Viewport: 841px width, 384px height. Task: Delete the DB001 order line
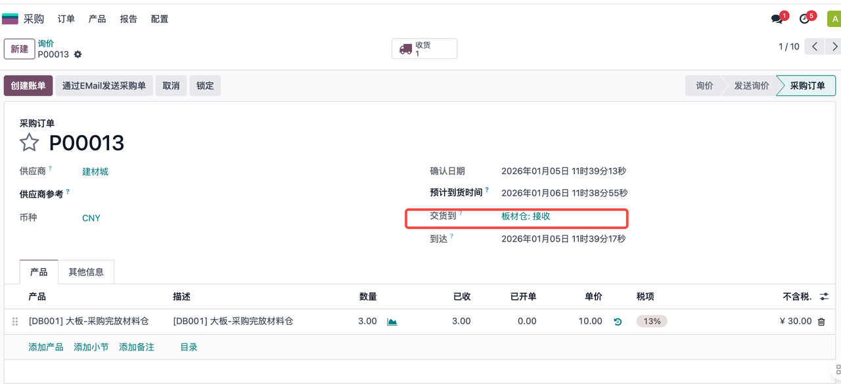point(821,322)
